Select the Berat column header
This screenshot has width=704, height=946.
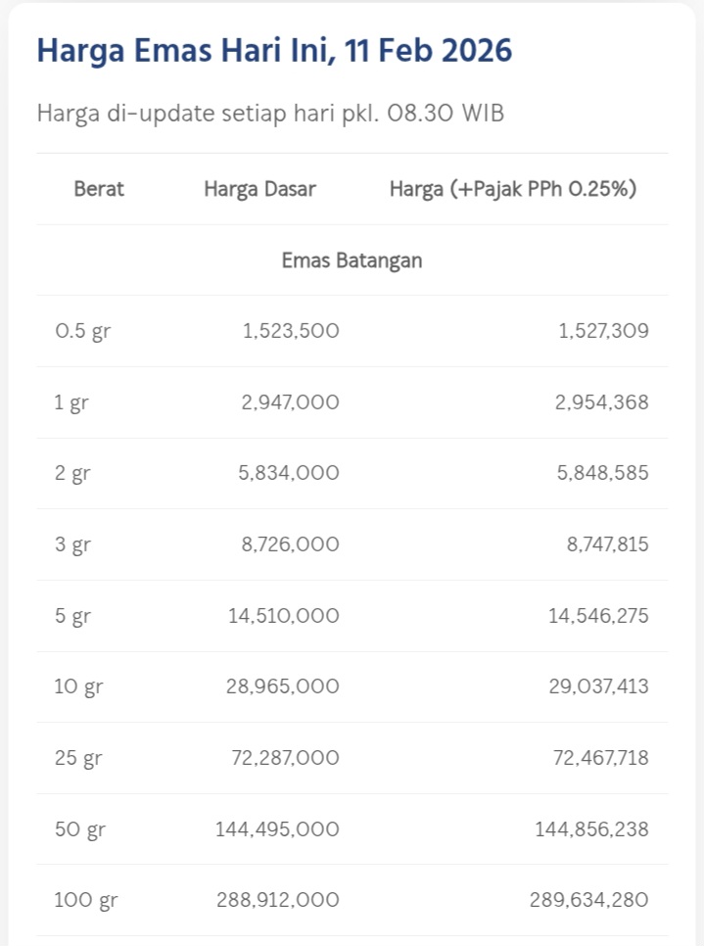point(99,189)
